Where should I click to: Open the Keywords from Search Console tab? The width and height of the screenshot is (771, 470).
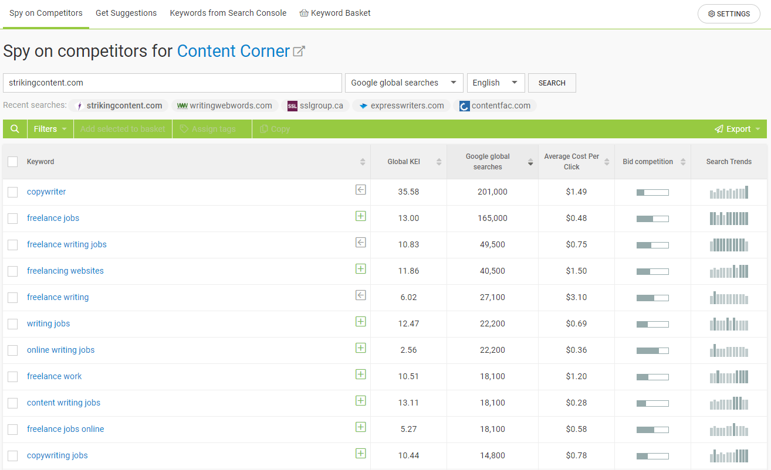tap(228, 12)
